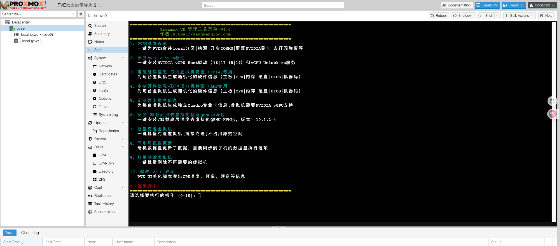
Task: Open the root@pam user menu
Action: point(542,5)
